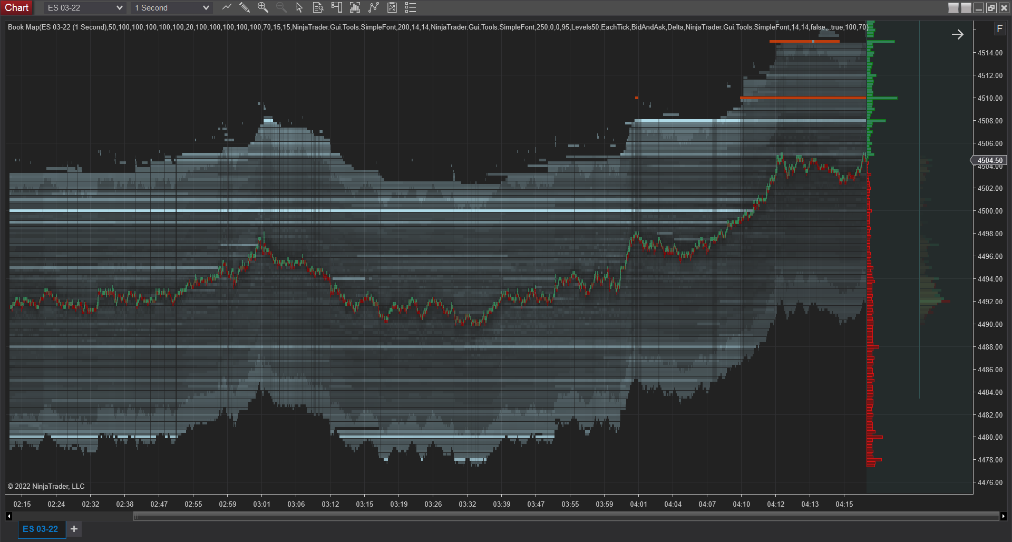Click the 4492.00 price axis label
This screenshot has height=542, width=1012.
[990, 302]
